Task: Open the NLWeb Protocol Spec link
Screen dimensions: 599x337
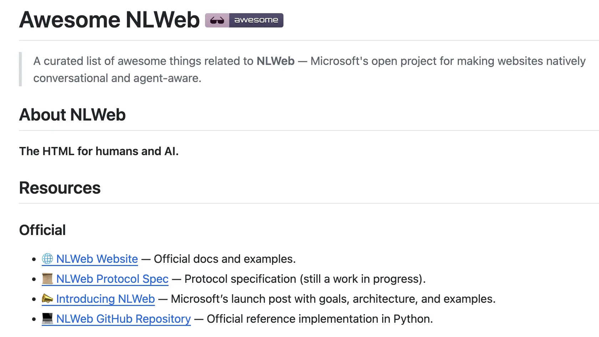Action: click(112, 279)
